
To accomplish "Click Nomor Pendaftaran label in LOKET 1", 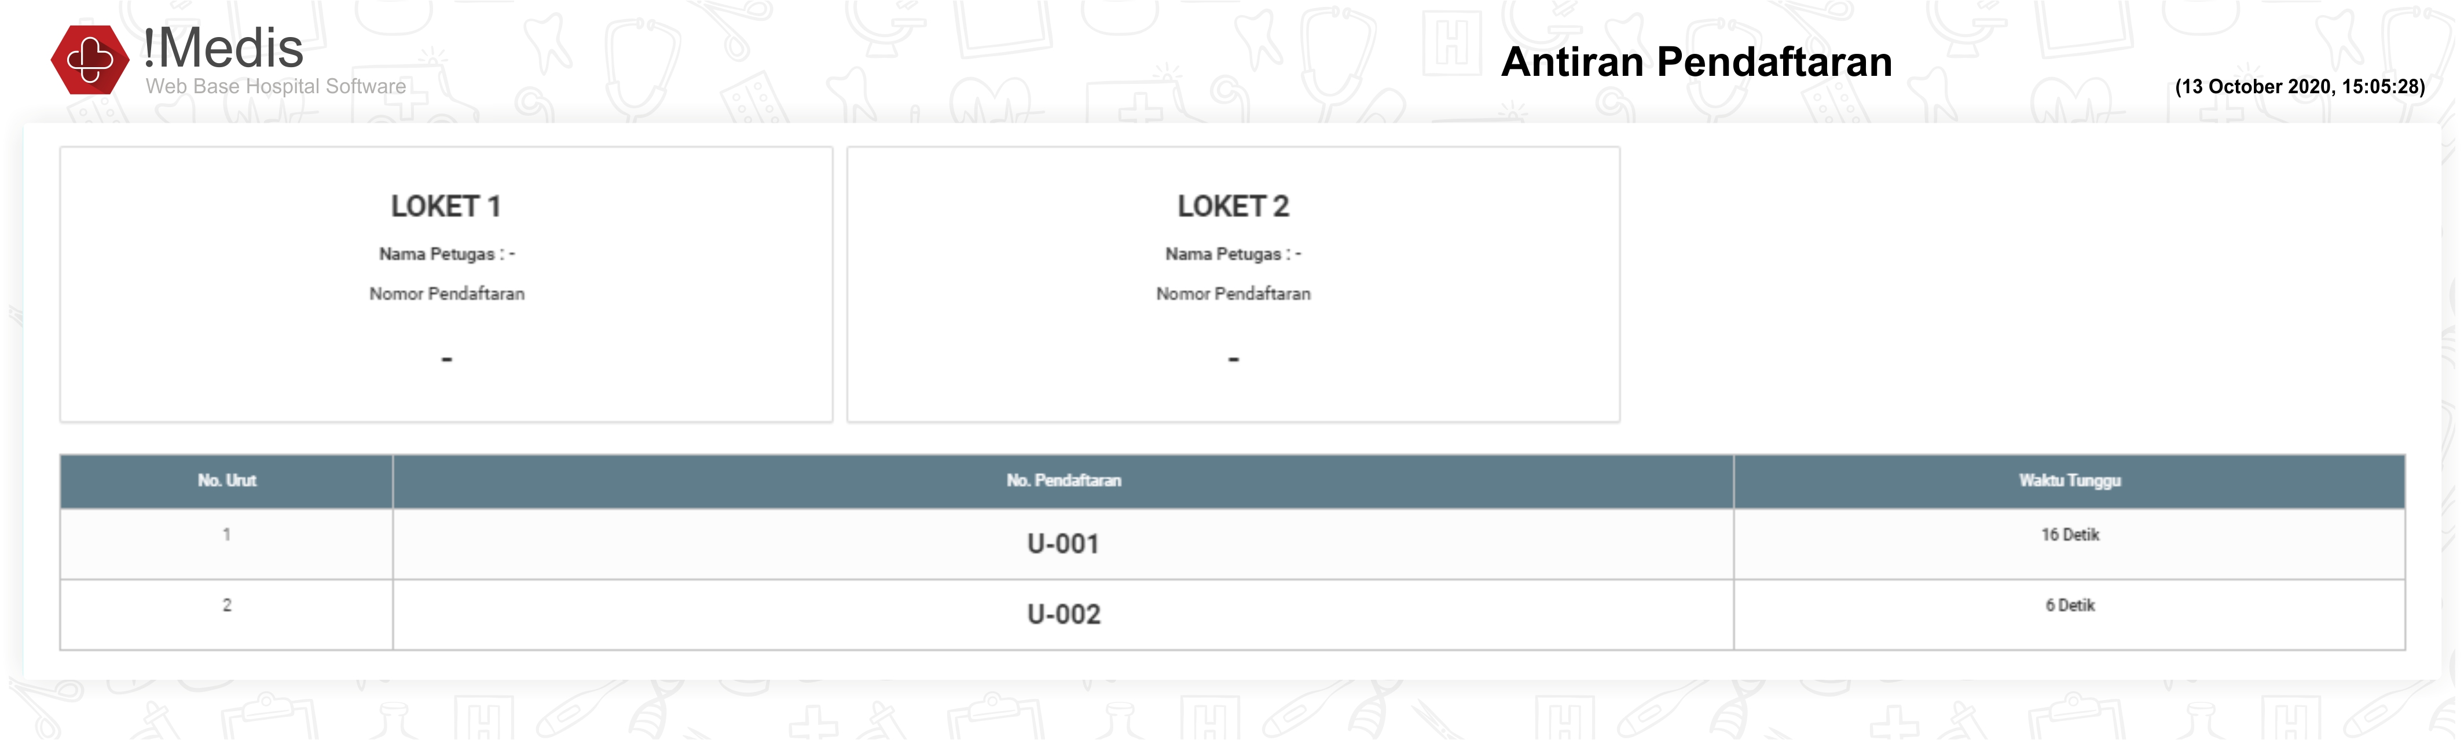I will pyautogui.click(x=447, y=294).
